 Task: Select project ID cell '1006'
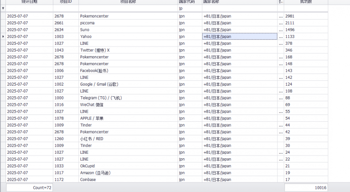click(x=66, y=71)
